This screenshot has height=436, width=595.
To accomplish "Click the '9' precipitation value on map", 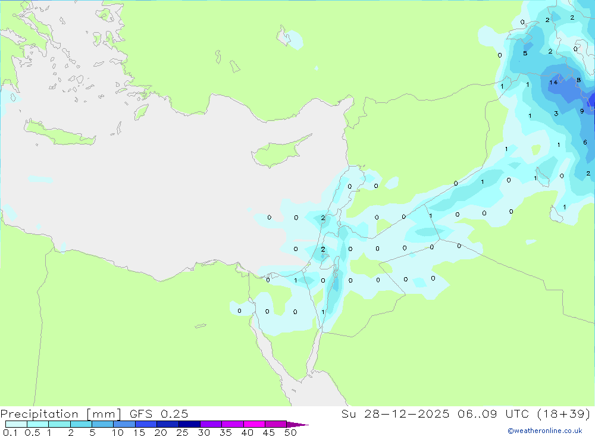I will [582, 111].
